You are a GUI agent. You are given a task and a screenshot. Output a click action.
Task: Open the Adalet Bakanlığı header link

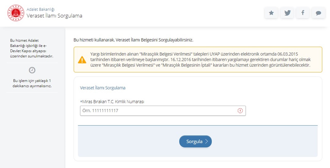(40, 10)
